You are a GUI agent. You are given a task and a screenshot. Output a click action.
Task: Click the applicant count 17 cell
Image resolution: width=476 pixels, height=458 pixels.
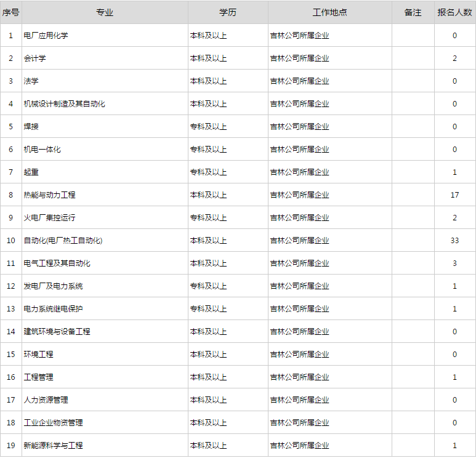454,195
